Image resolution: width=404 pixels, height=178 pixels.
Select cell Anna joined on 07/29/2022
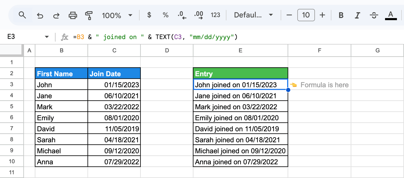pyautogui.click(x=240, y=162)
